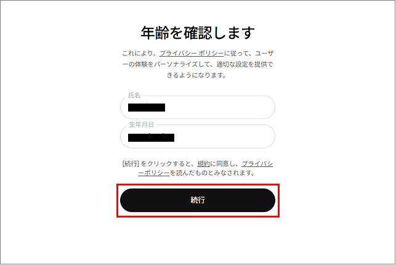The width and height of the screenshot is (396, 265).
Task: Click the 続行 label text on the button
Action: 198,200
